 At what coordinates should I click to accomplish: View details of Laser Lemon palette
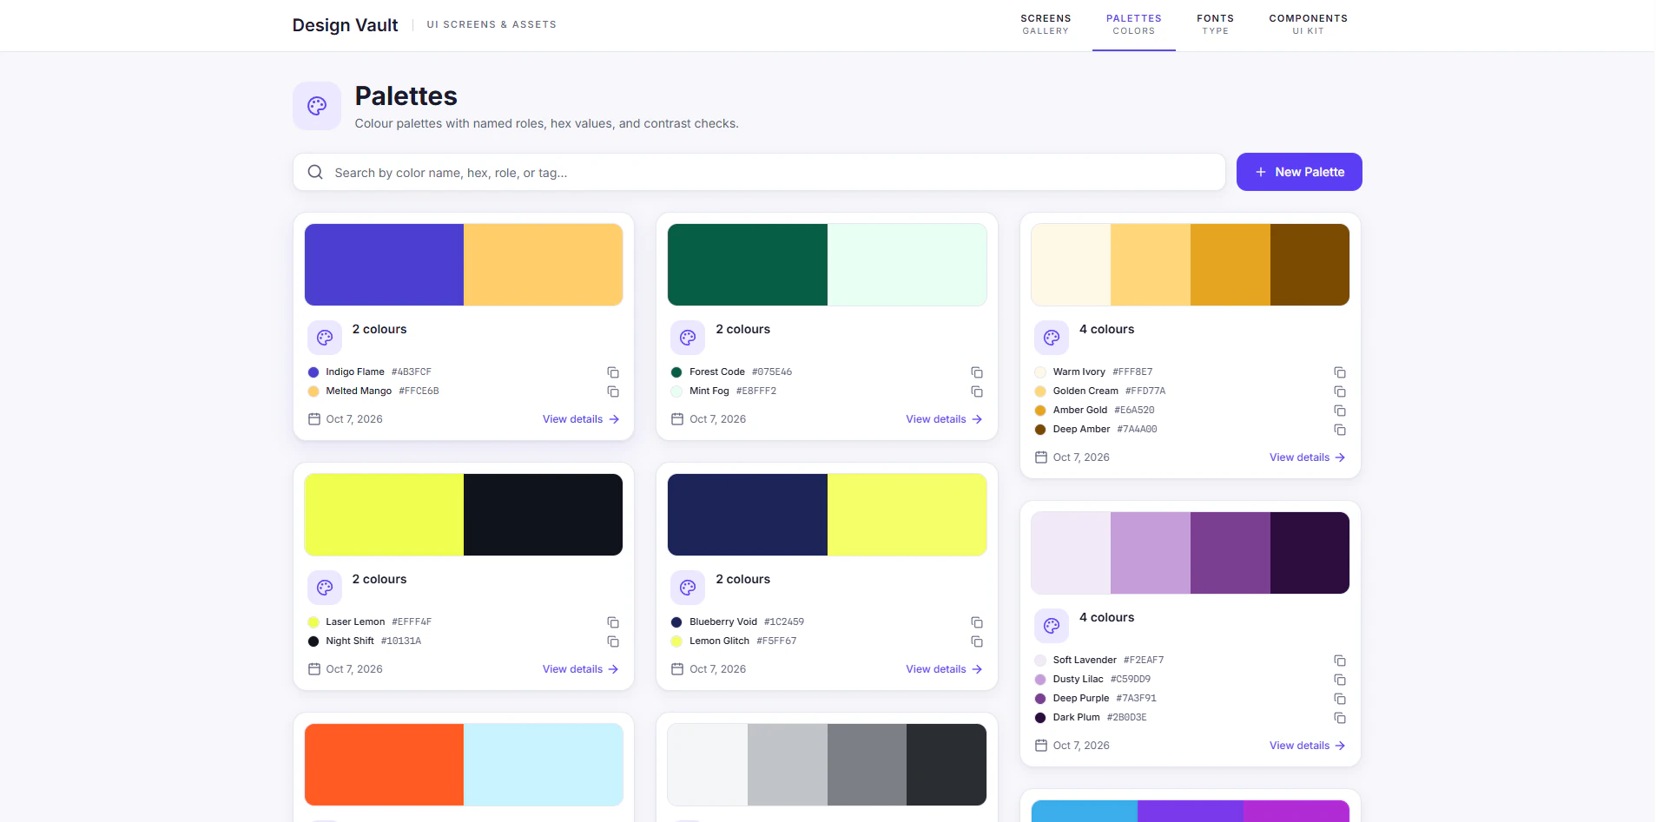point(581,669)
